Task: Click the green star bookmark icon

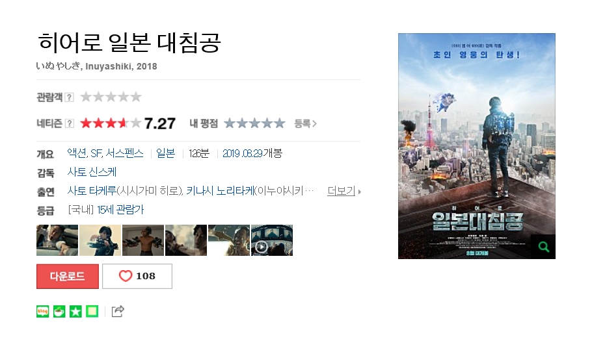Action: [75, 311]
